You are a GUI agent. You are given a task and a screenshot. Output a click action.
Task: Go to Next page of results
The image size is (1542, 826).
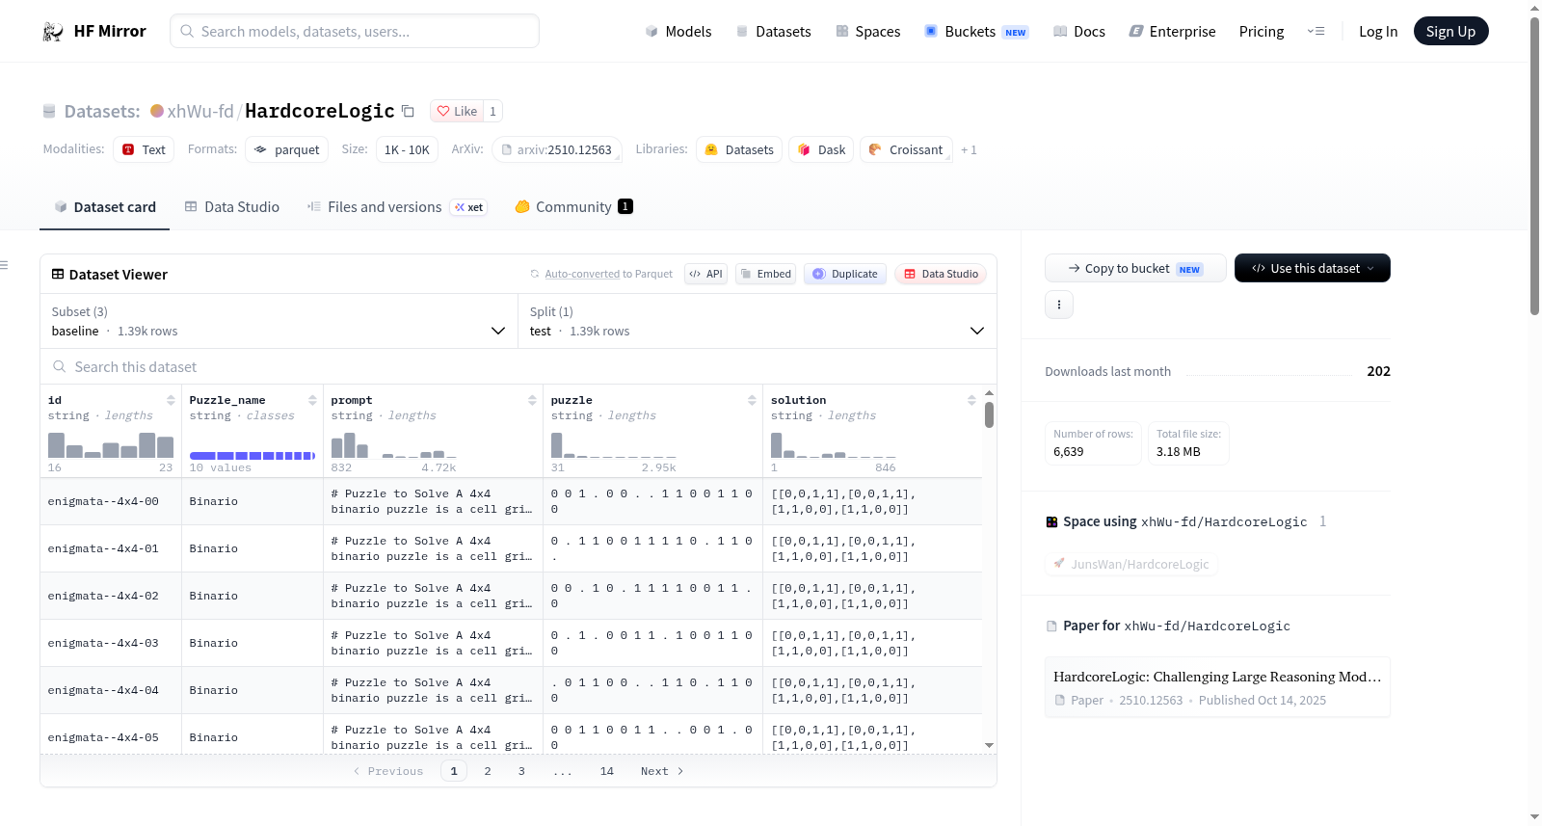click(x=662, y=771)
